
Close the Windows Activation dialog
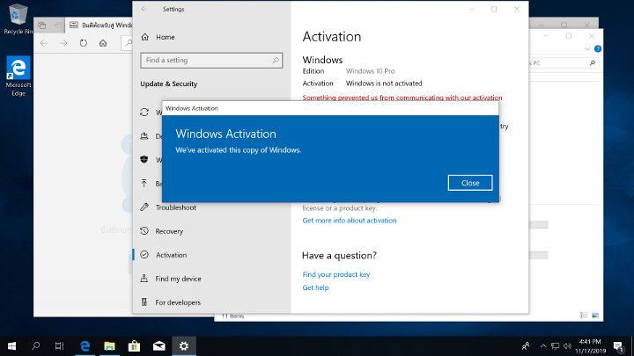click(x=470, y=183)
